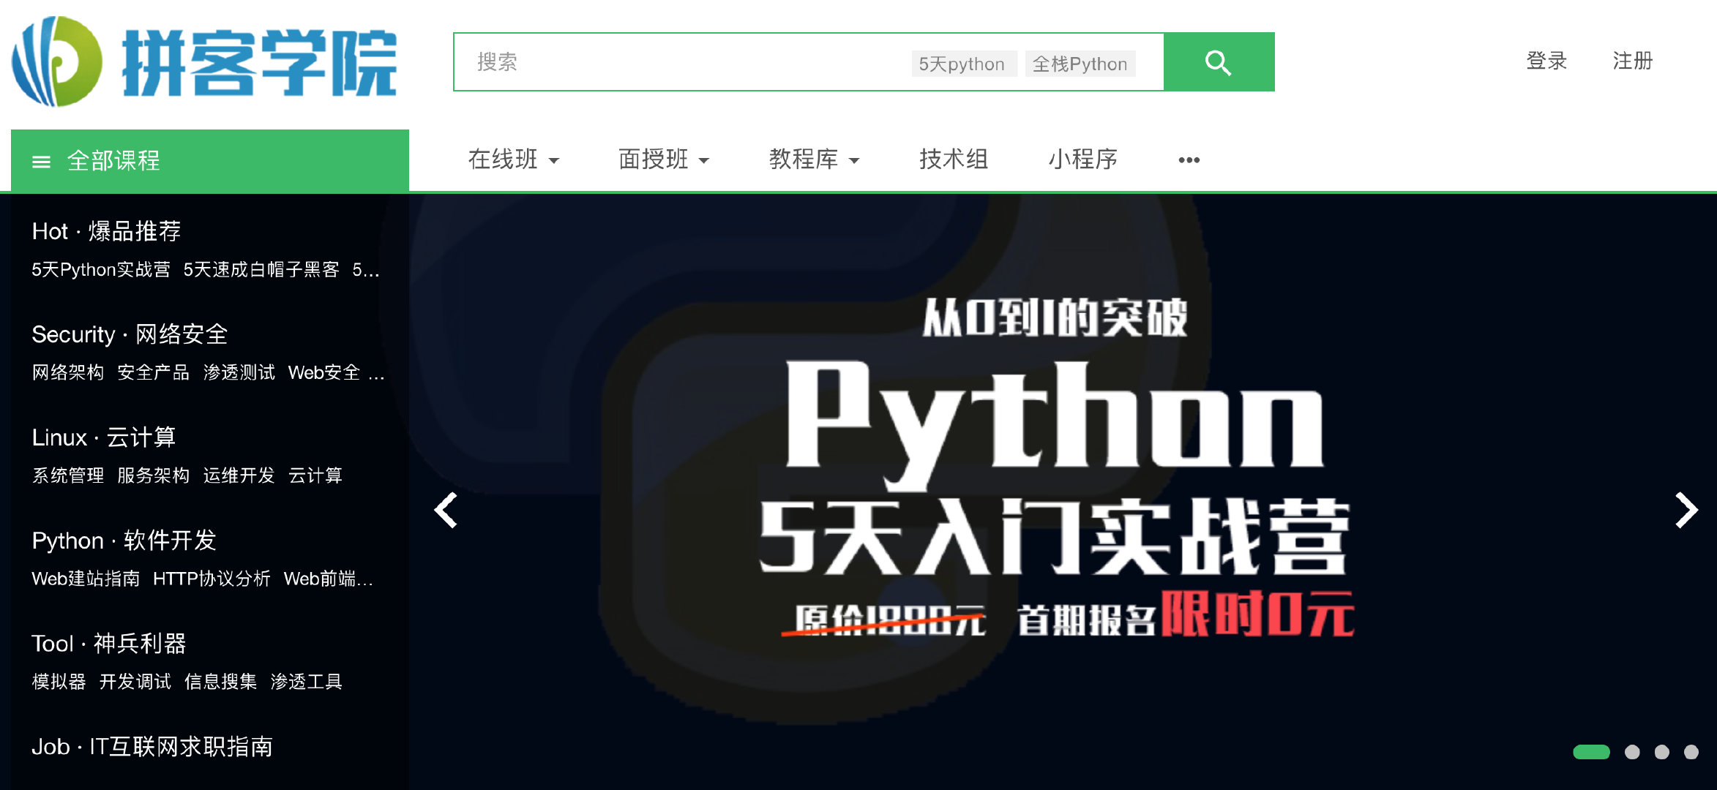Viewport: 1717px width, 790px height.
Task: Click the 全部课程 label
Action: tap(113, 161)
